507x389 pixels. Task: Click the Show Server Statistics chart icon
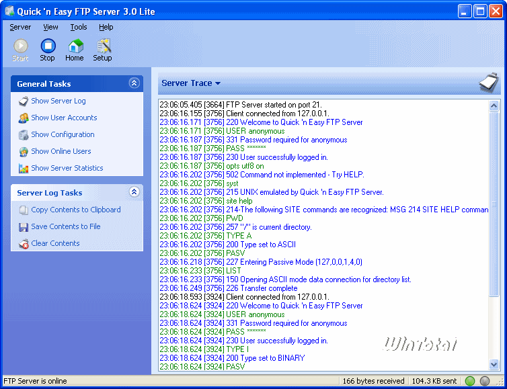24,169
